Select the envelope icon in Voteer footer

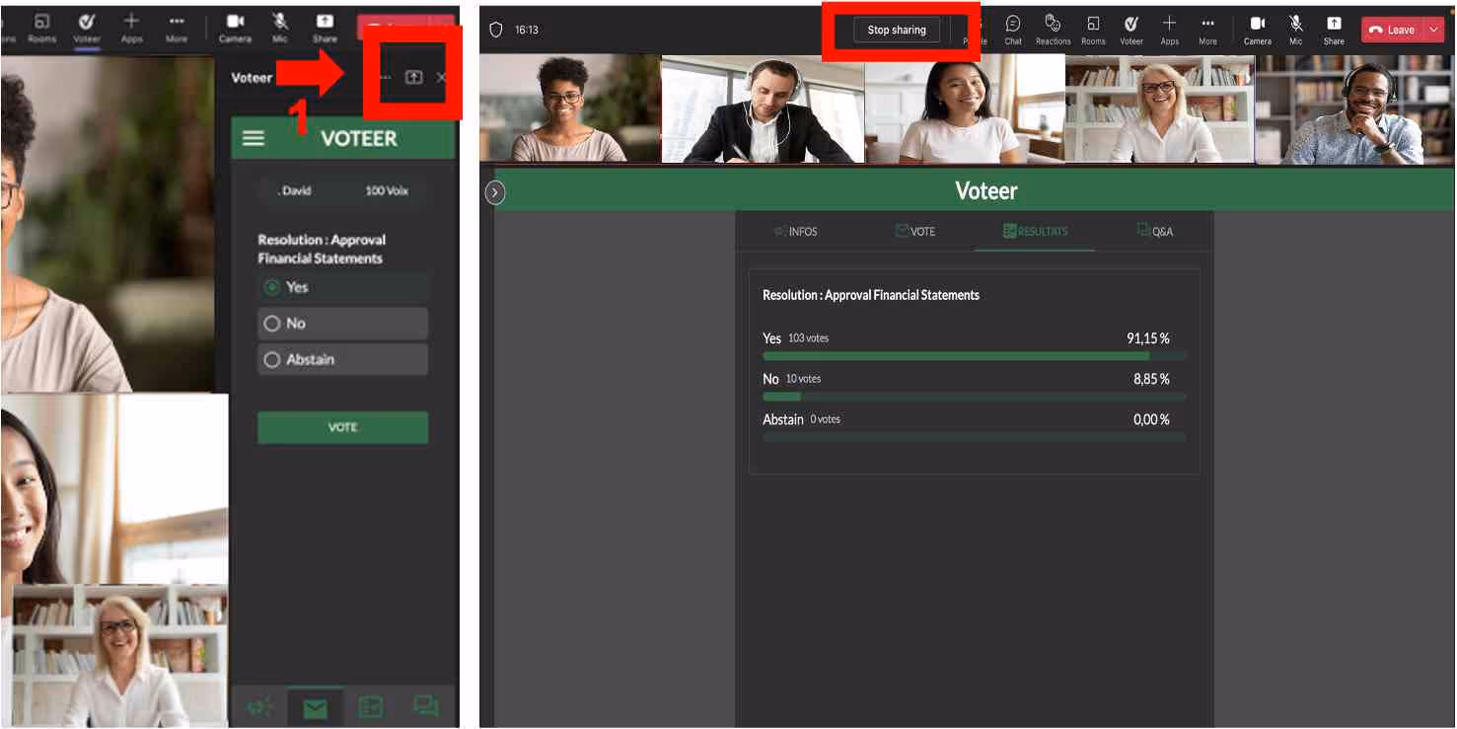pyautogui.click(x=314, y=706)
